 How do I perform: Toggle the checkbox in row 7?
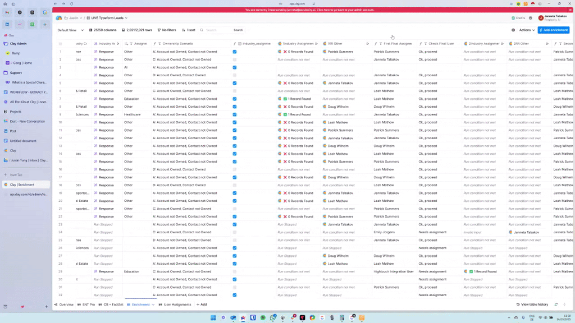click(235, 99)
